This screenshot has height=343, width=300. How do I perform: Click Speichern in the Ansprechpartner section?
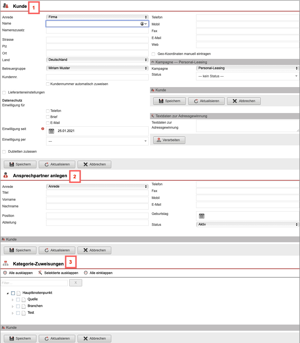pos(20,250)
